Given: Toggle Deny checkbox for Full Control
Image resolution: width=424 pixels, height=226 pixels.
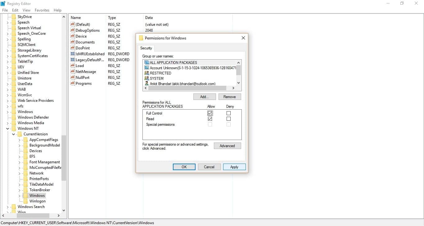Looking at the screenshot, I should tap(229, 113).
